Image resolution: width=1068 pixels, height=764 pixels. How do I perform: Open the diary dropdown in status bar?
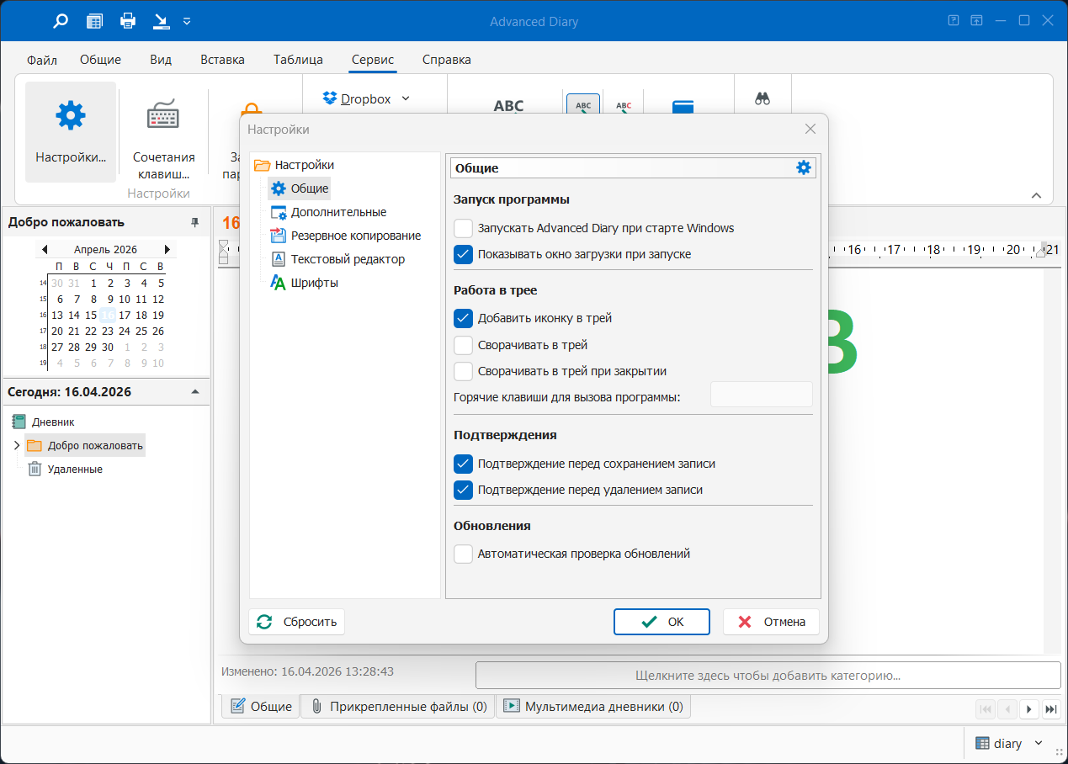[1038, 743]
